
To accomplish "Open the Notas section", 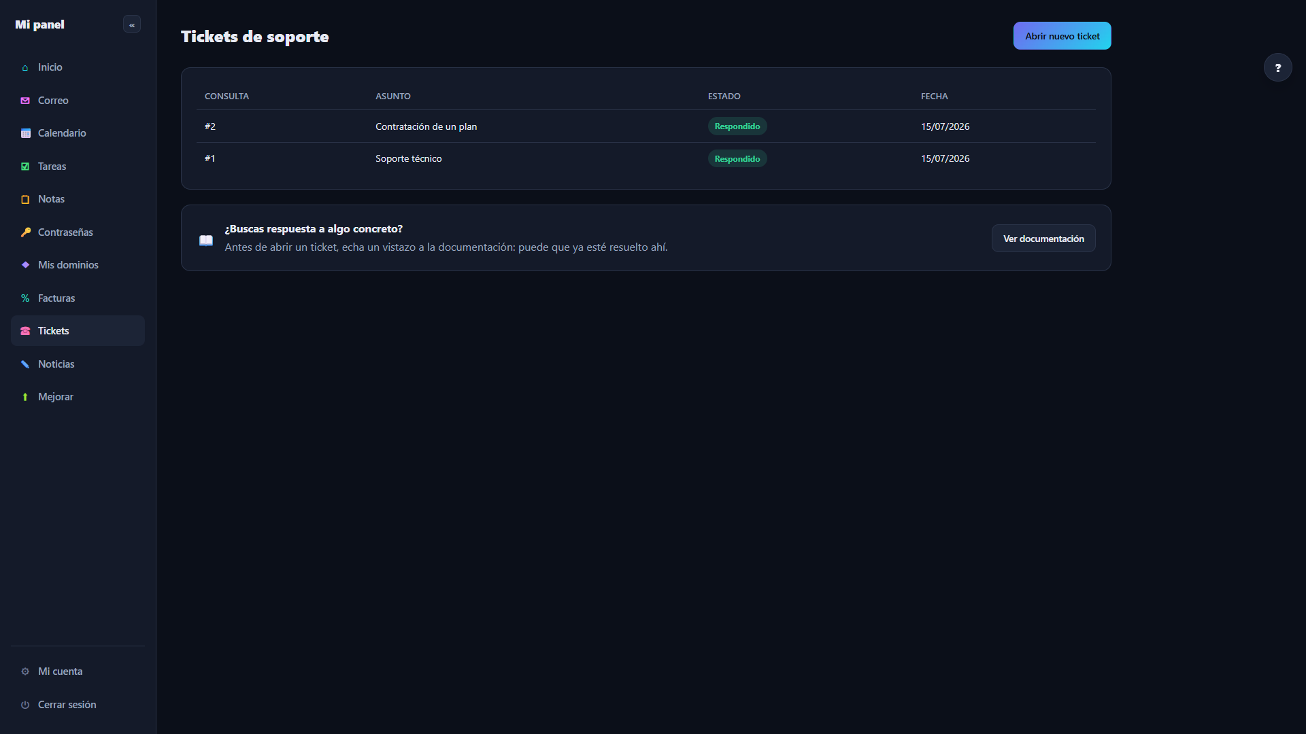I will pyautogui.click(x=78, y=199).
